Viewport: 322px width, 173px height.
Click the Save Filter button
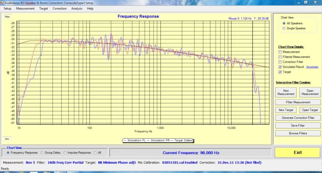tap(298, 125)
